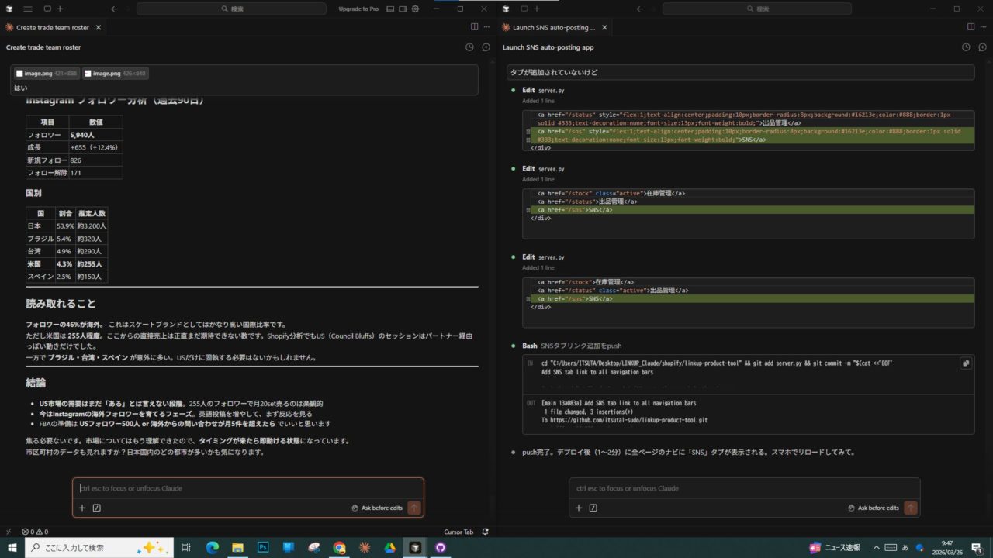993x558 pixels.
Task: Start a new conversation in the right Claude panel
Action: click(982, 47)
